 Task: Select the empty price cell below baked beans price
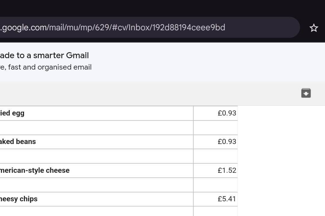pyautogui.click(x=215, y=156)
